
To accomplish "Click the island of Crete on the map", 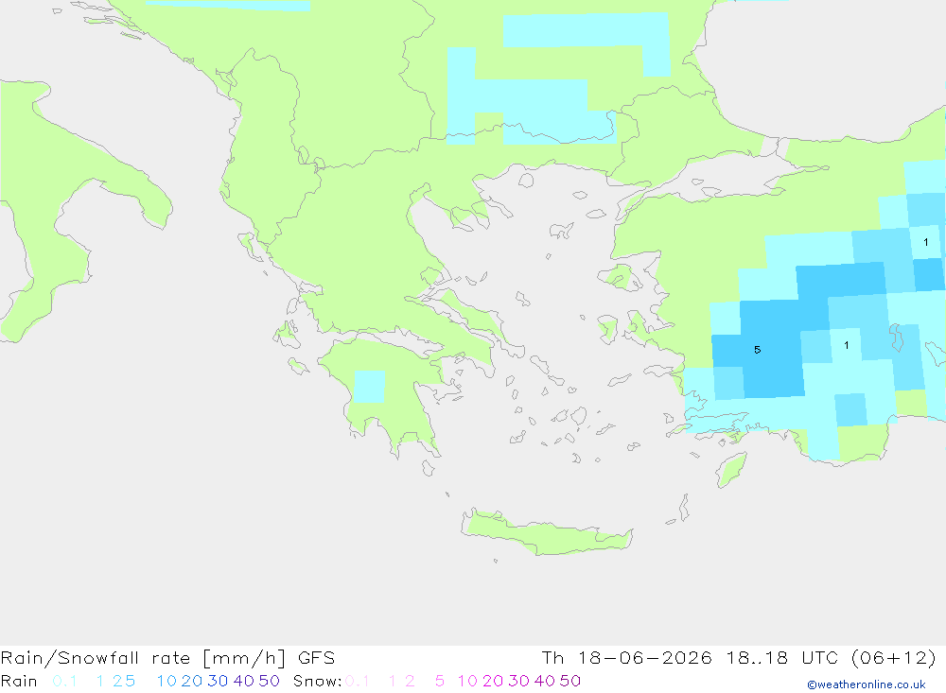I will click(547, 533).
